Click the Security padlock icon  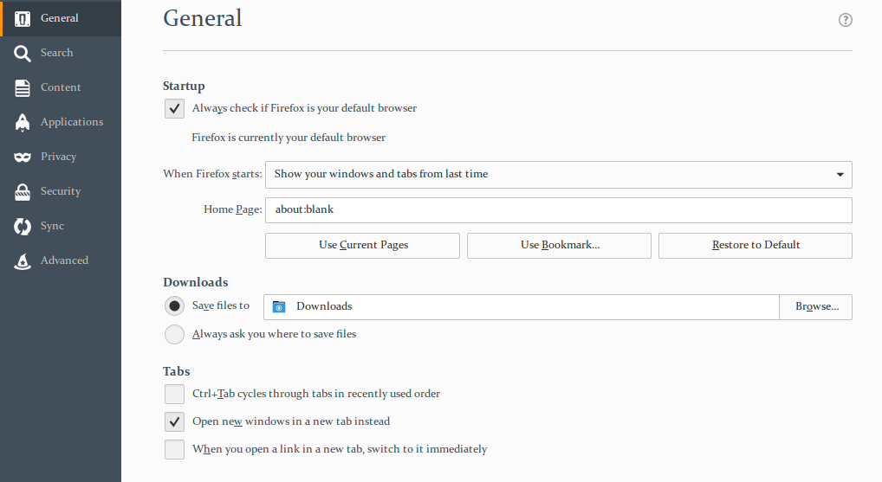(x=23, y=191)
